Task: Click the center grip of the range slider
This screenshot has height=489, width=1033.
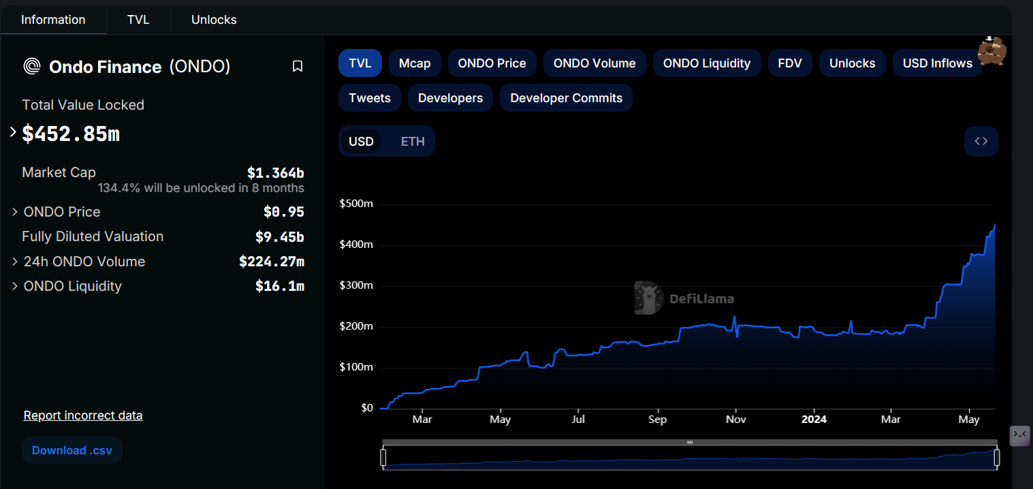Action: pyautogui.click(x=690, y=442)
